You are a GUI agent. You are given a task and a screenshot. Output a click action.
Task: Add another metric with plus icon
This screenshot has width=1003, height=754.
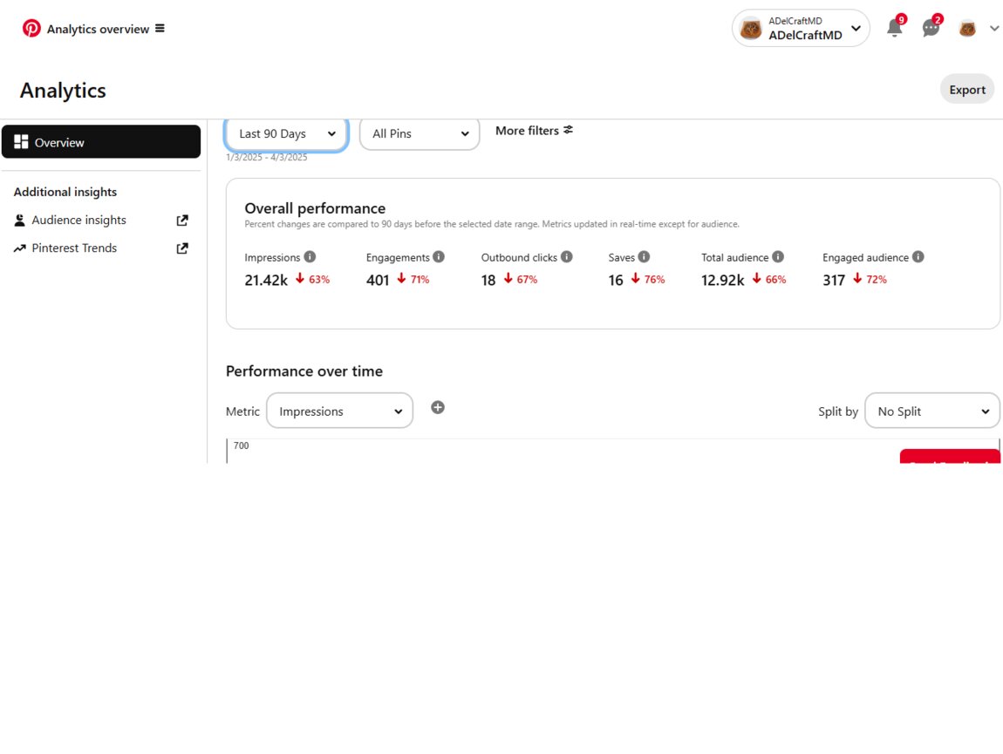pos(438,407)
